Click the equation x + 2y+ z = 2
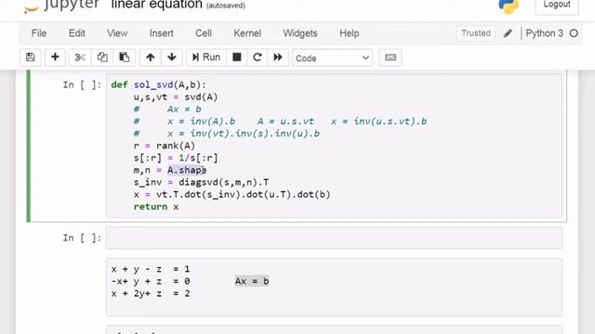This screenshot has height=334, width=595. click(151, 293)
